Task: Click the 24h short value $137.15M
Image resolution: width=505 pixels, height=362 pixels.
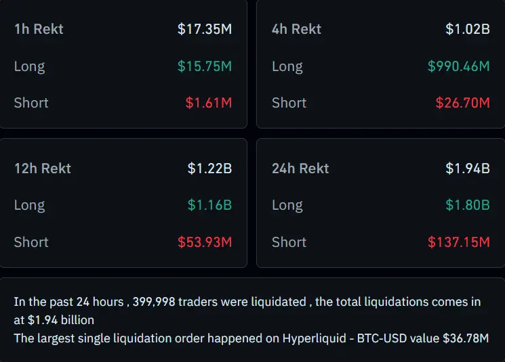Action: click(x=458, y=242)
